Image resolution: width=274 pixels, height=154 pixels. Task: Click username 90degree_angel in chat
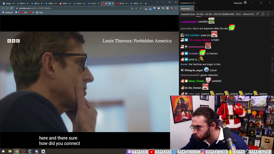[x=194, y=70]
